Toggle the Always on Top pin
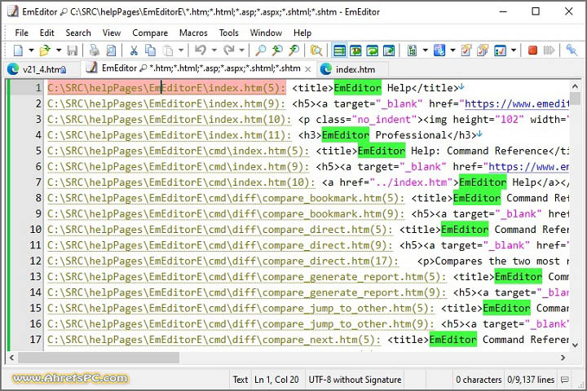 [572, 51]
